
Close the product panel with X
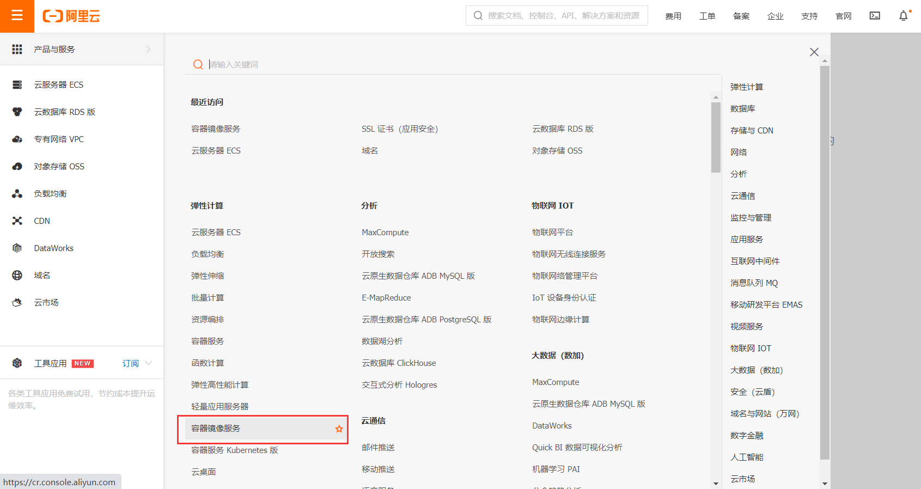[814, 52]
